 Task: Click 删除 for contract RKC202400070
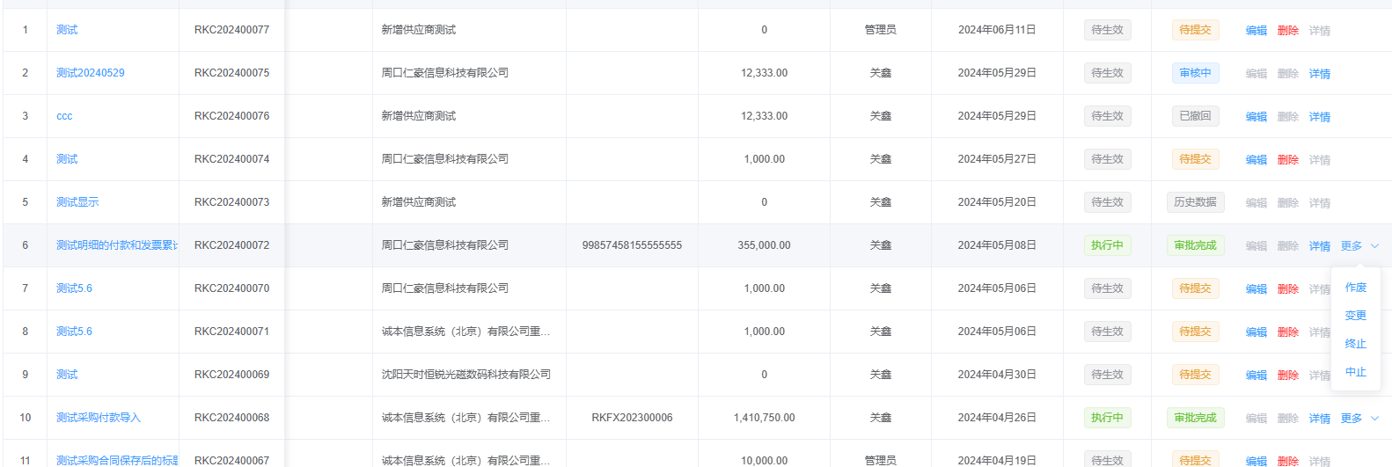click(x=1287, y=289)
